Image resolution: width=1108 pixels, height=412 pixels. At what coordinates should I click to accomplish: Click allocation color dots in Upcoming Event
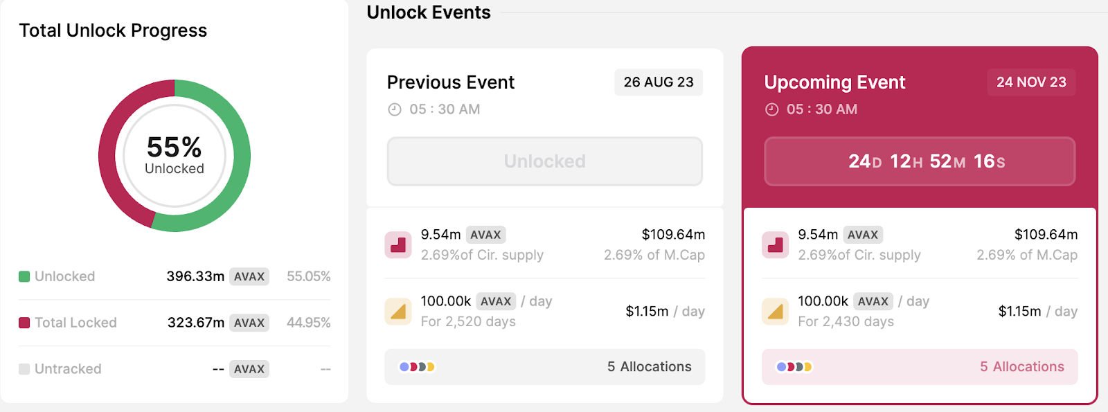pos(794,367)
